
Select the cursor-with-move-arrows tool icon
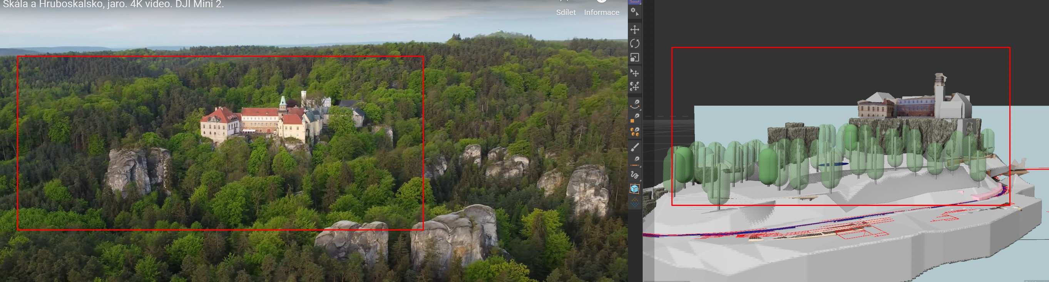634,73
